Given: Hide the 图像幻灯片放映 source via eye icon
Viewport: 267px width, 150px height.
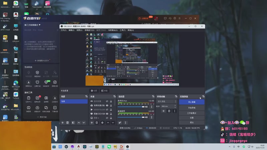Looking at the screenshot, I should [x=107, y=114].
